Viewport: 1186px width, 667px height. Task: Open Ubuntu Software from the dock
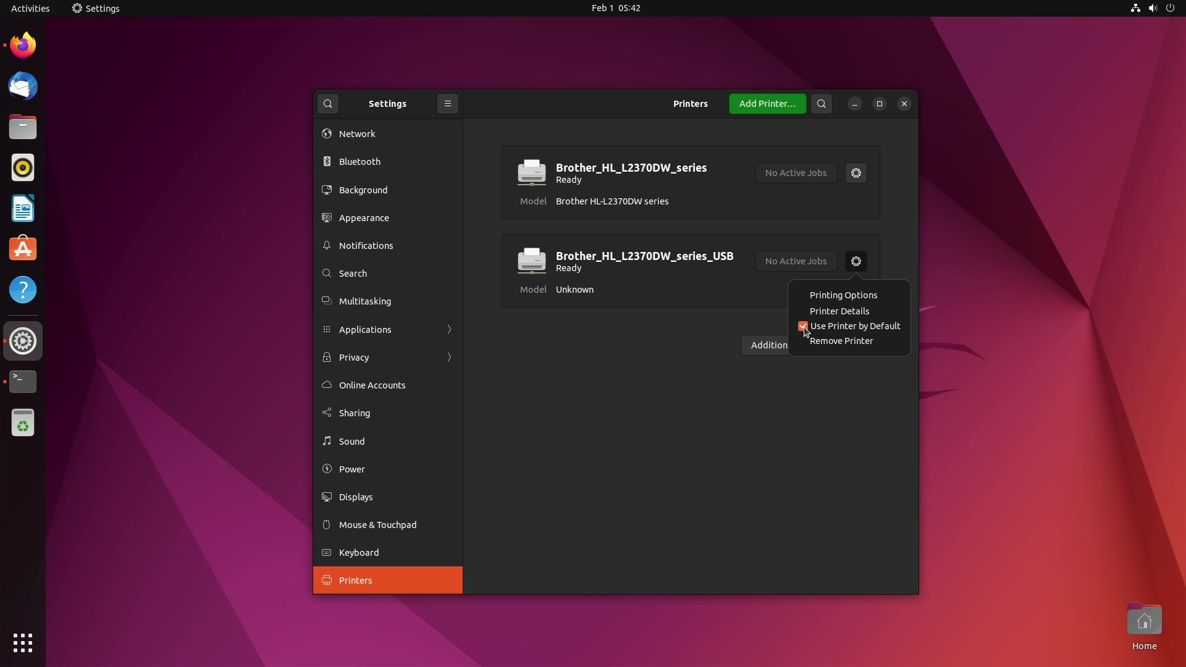coord(23,249)
